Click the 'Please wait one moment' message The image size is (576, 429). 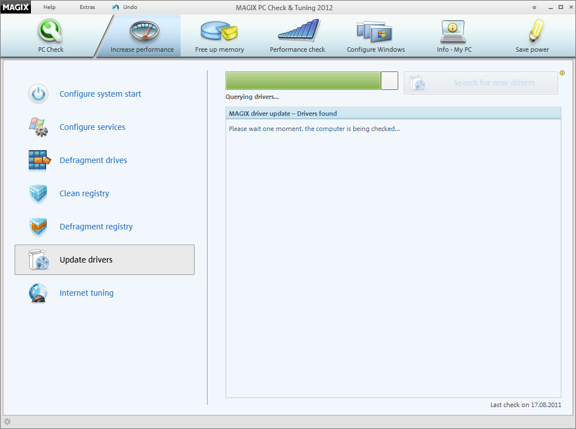pos(314,129)
